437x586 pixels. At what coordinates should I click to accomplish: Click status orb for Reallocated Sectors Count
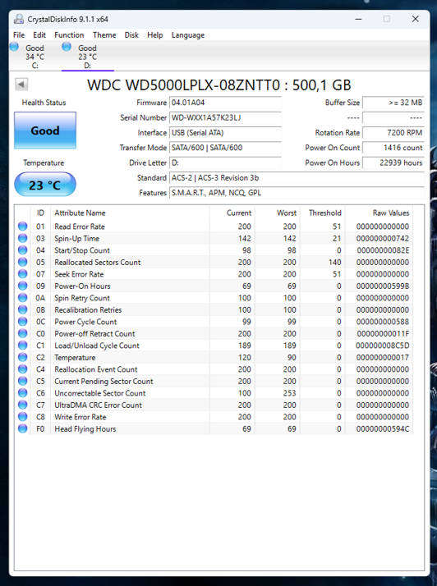22,262
